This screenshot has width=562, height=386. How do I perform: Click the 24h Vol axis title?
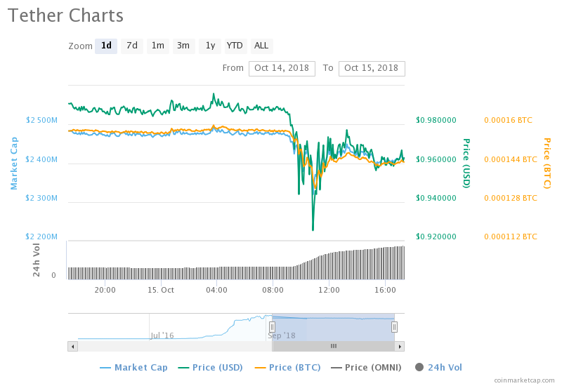37,260
